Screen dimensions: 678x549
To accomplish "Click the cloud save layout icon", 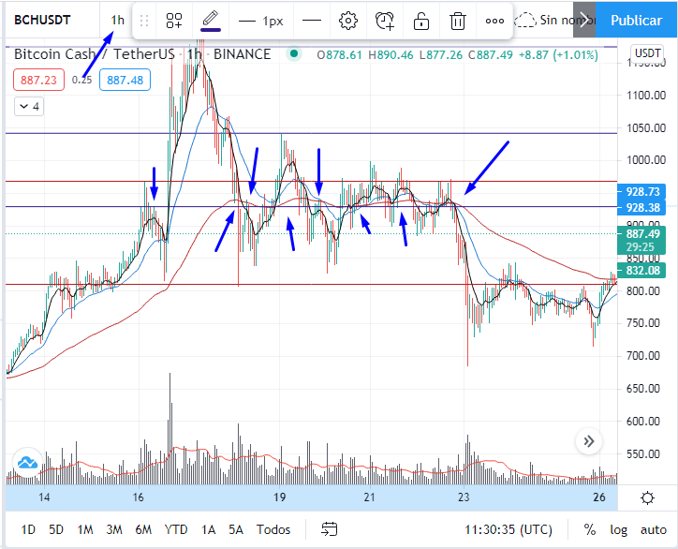I will 524,21.
